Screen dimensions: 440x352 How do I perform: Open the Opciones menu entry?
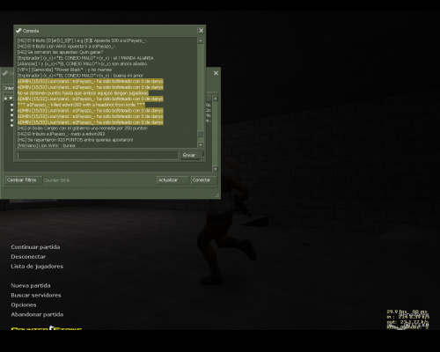pos(24,304)
